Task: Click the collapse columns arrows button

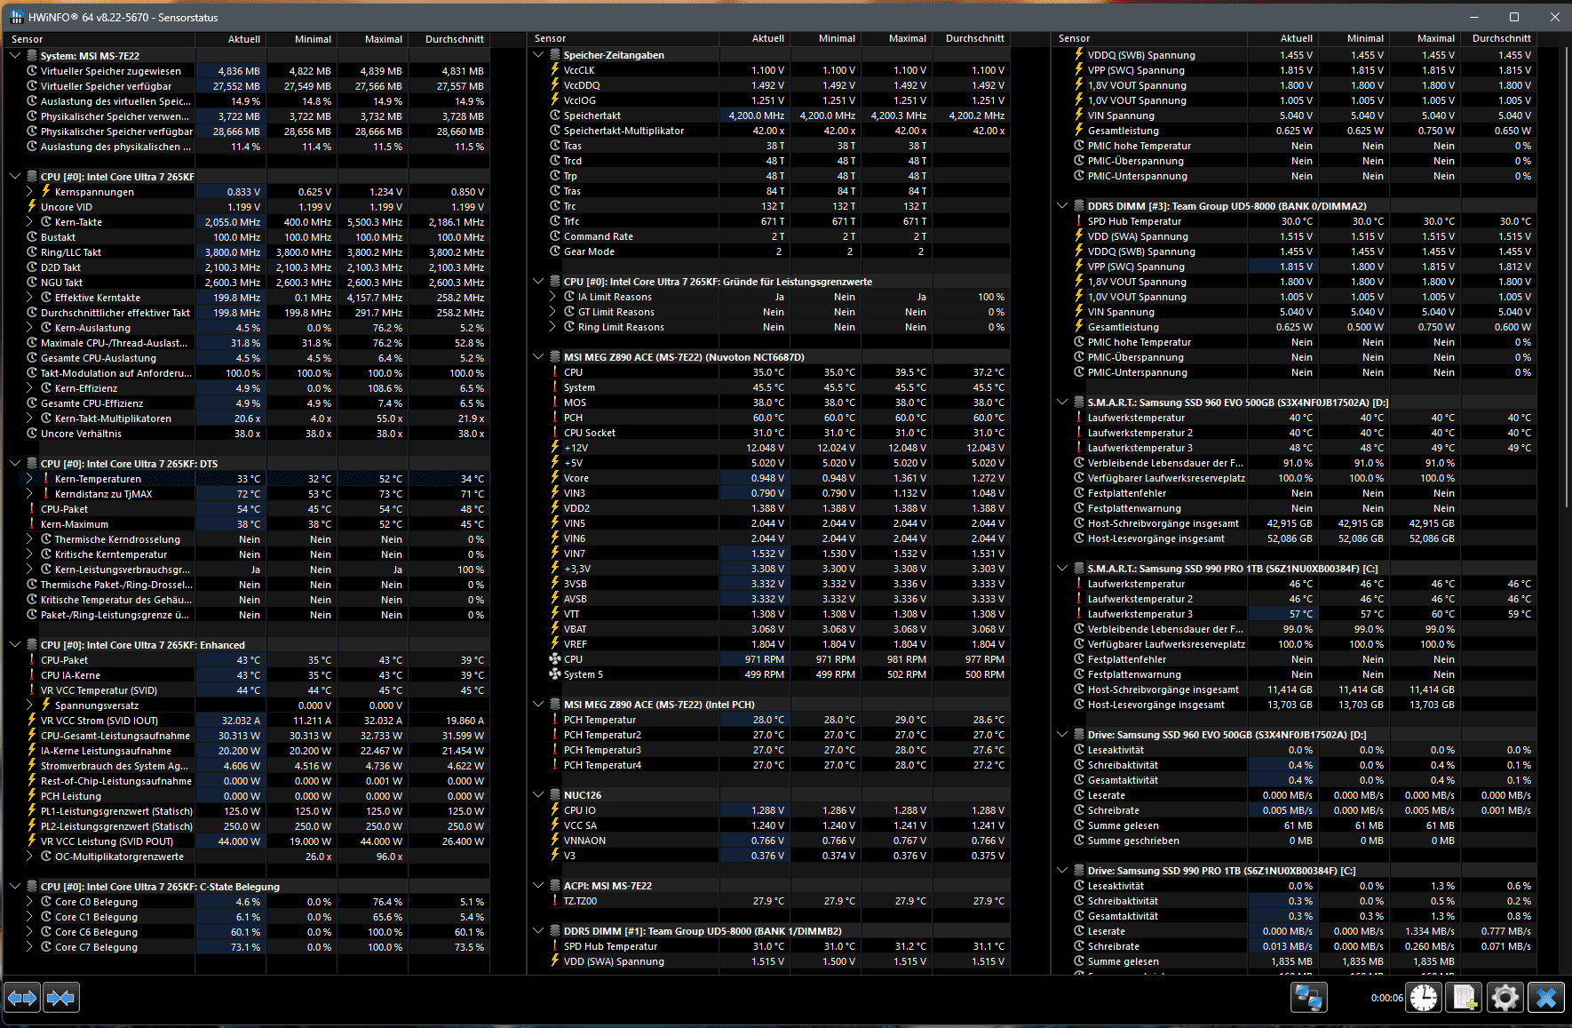Action: pyautogui.click(x=61, y=998)
